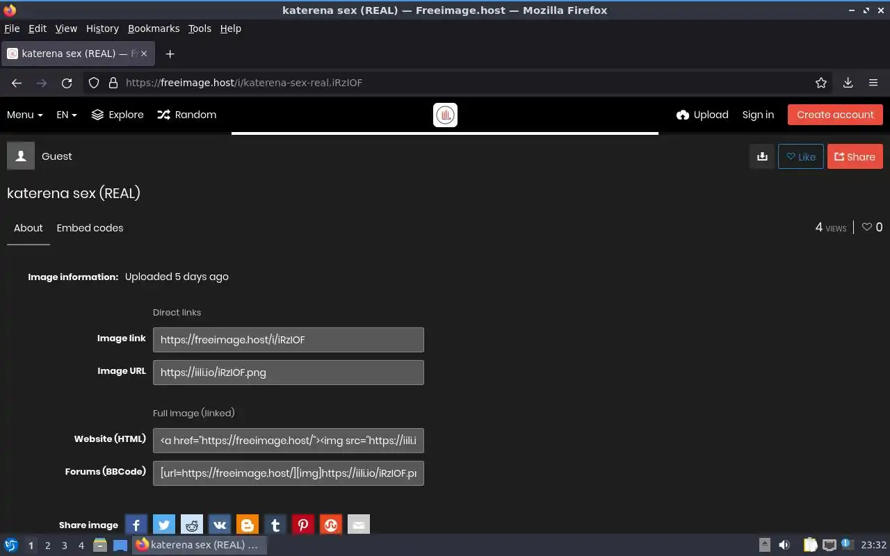Image resolution: width=890 pixels, height=556 pixels.
Task: Click the site security padlock icon
Action: [113, 83]
